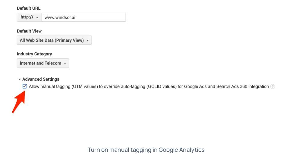Focus the www.windsor.ai URL input field
The image size is (289, 159).
(84, 17)
